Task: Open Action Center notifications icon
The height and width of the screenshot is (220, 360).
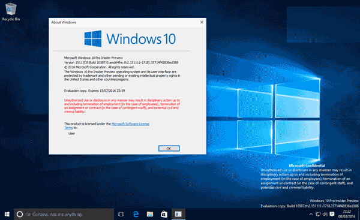Action: click(x=332, y=214)
